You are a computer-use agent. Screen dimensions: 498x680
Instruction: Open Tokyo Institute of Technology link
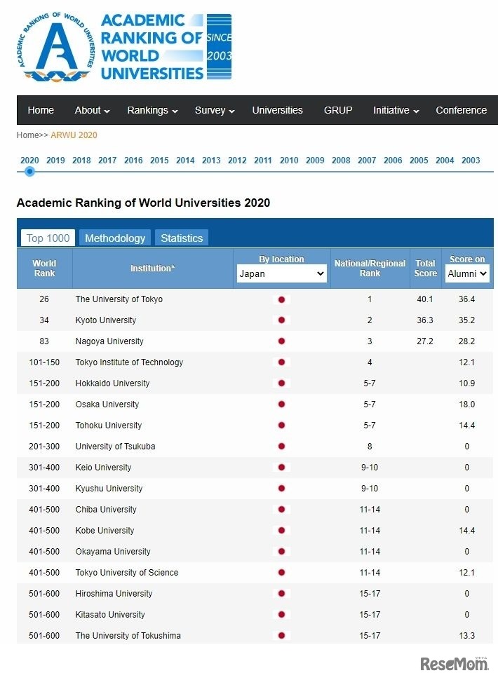(129, 362)
